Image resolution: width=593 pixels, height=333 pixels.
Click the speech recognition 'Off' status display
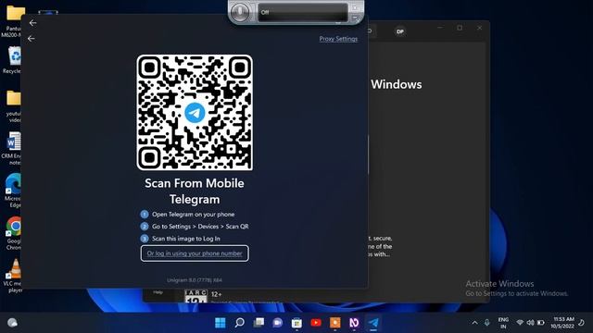(x=302, y=12)
